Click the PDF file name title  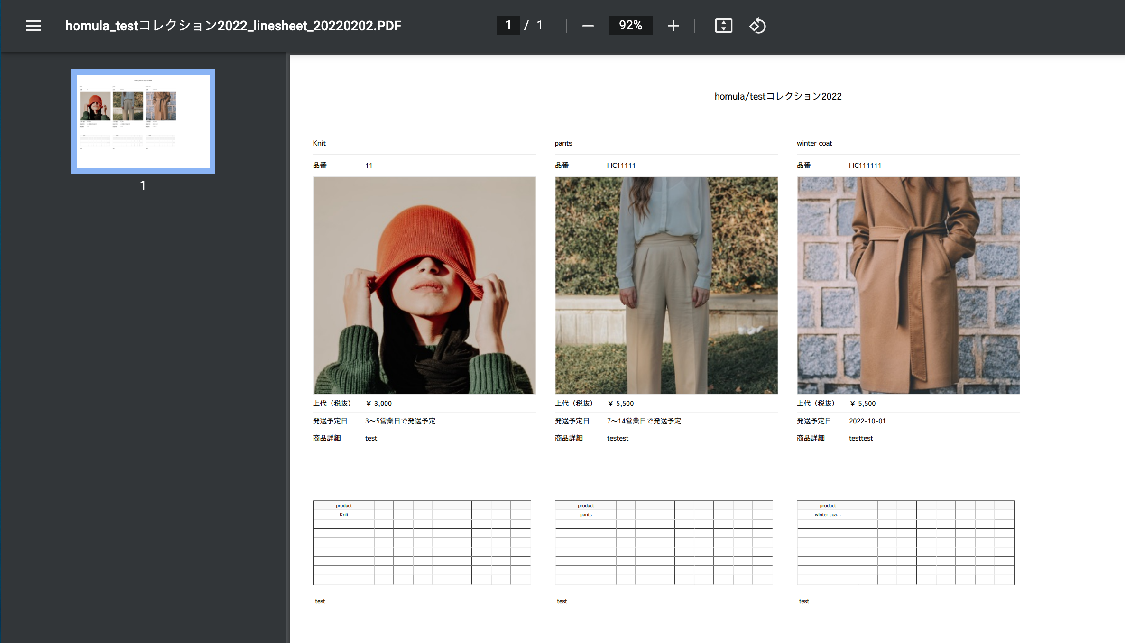233,26
